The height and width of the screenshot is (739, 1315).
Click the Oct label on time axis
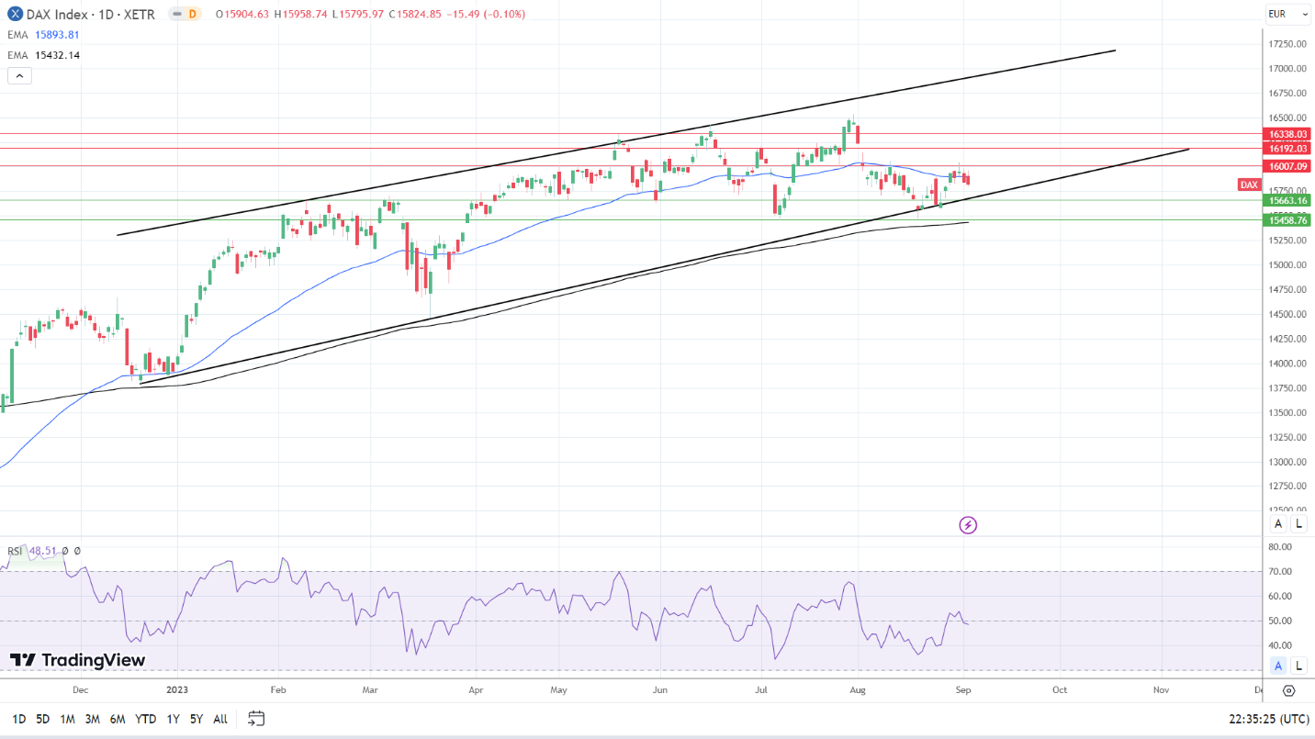tap(1060, 689)
